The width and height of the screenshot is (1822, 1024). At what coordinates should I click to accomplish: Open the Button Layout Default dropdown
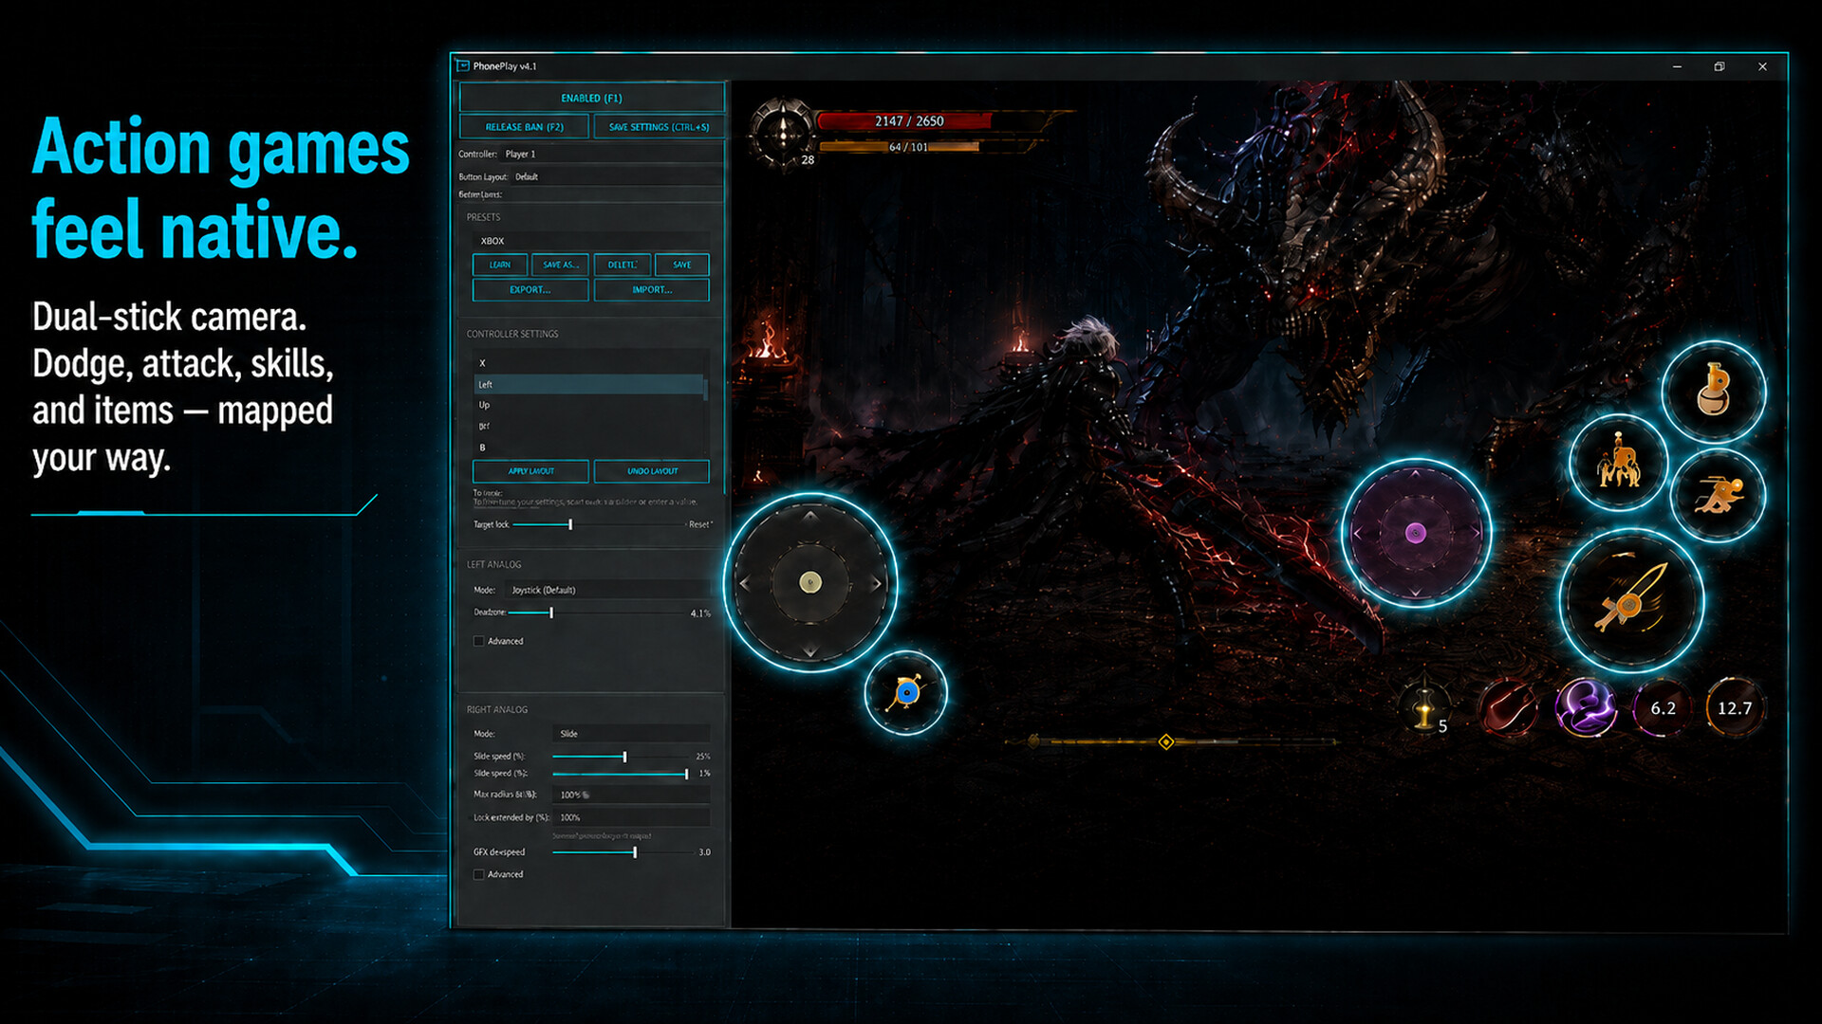pyautogui.click(x=616, y=176)
